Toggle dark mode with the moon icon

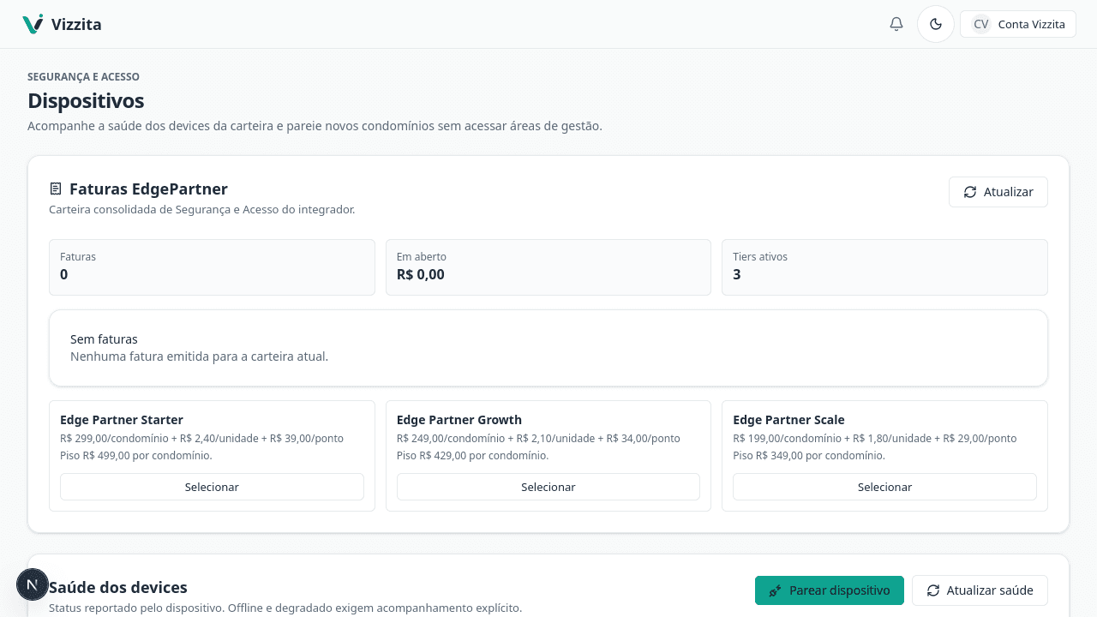click(x=936, y=24)
